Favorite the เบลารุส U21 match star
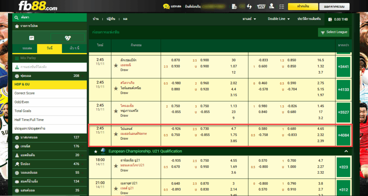The image size is (368, 196). [x=116, y=188]
